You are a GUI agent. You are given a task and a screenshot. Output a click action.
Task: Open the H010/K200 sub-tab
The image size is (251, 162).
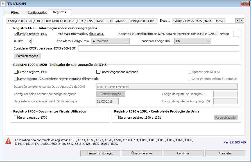tap(137, 21)
